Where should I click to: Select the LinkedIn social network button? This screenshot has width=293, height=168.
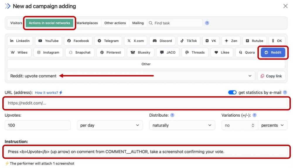(20, 41)
